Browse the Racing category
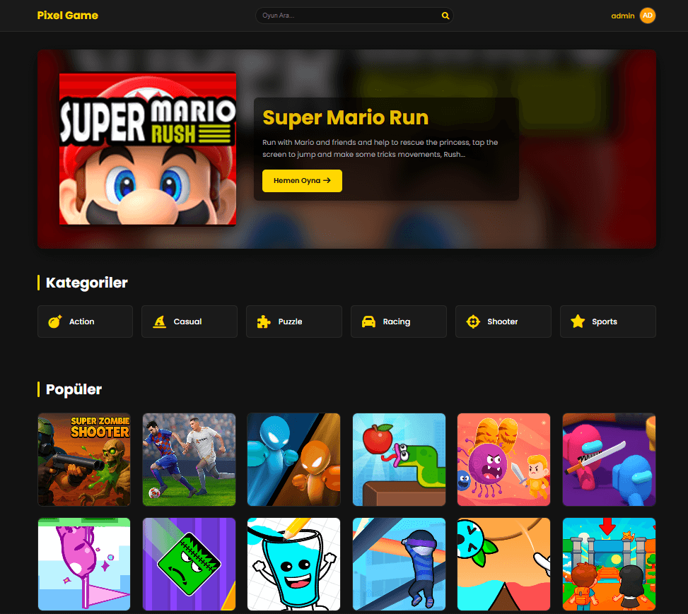 [398, 321]
